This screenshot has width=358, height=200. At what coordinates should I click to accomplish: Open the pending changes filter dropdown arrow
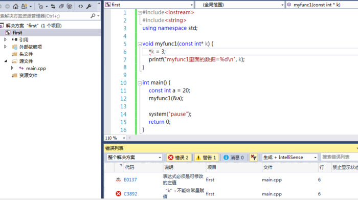(x=47, y=7)
